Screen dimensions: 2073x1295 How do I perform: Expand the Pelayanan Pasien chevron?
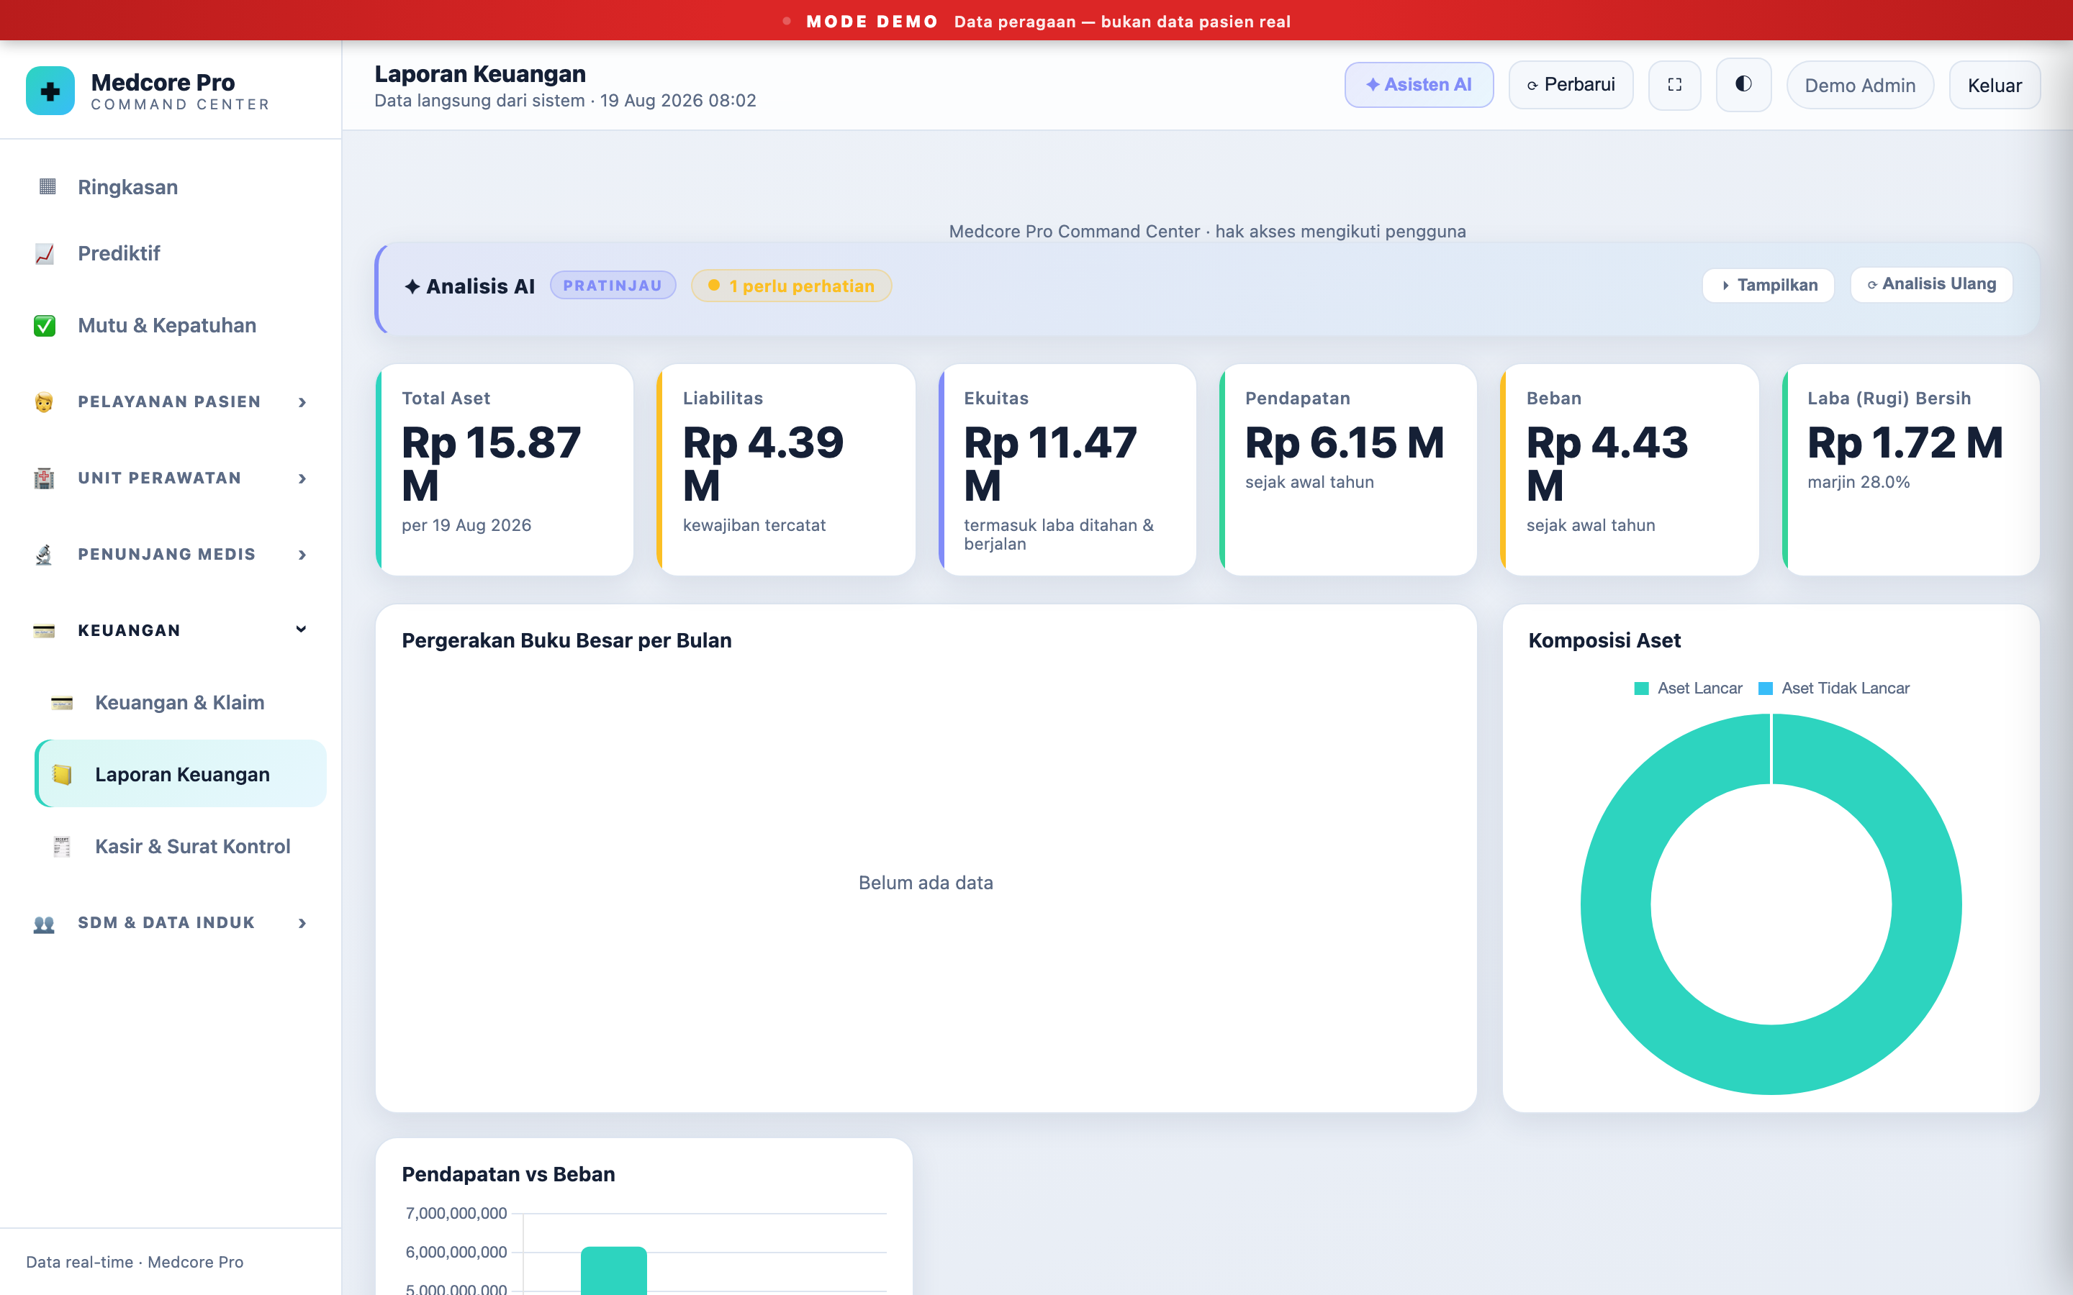[x=302, y=403]
